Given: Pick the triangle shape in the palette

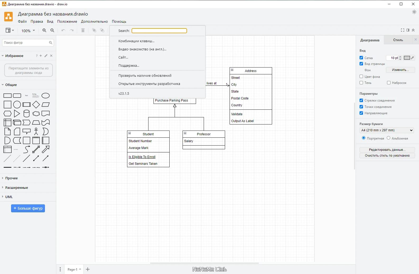Looking at the screenshot, I should pyautogui.click(x=17, y=114).
